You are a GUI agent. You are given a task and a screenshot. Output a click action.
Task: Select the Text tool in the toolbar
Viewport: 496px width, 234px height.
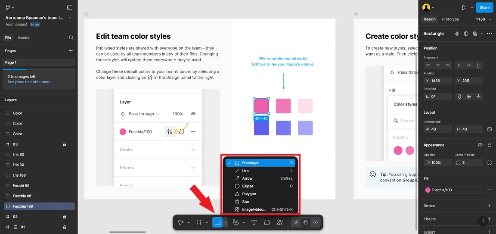[x=254, y=222]
